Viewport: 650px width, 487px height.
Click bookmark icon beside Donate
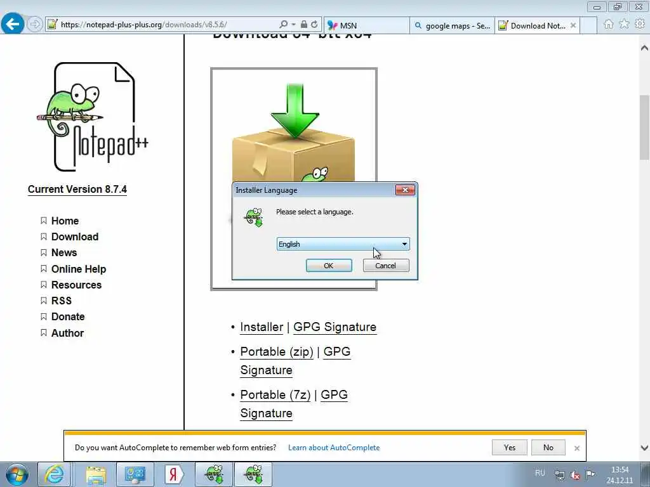(44, 317)
